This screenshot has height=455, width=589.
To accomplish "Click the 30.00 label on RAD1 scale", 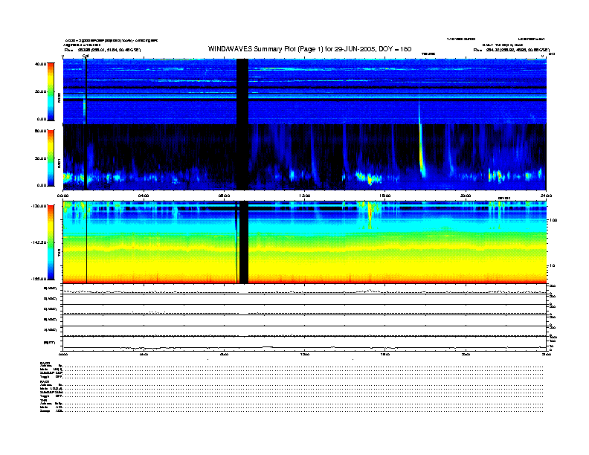I will (x=41, y=158).
